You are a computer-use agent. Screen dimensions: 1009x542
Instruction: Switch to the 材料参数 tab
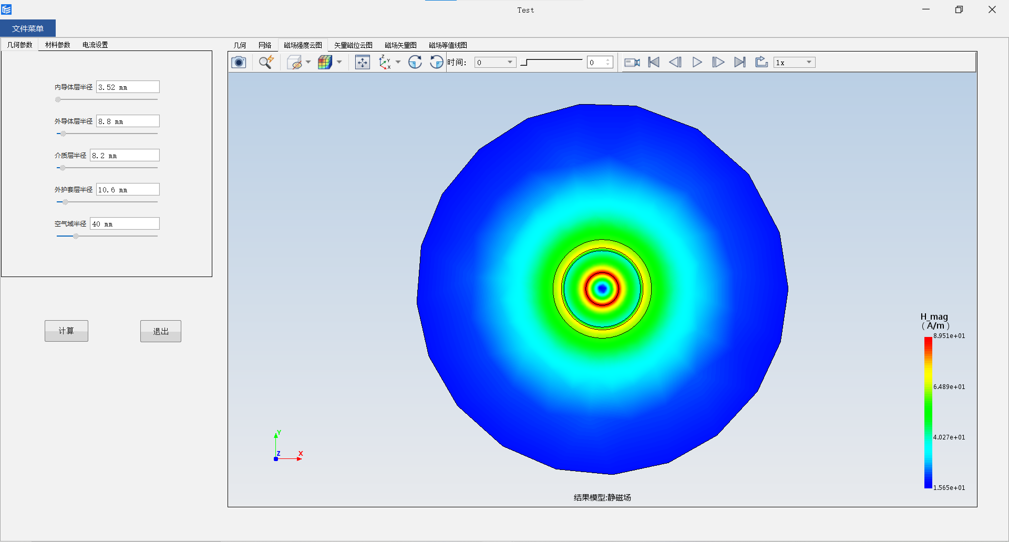58,45
